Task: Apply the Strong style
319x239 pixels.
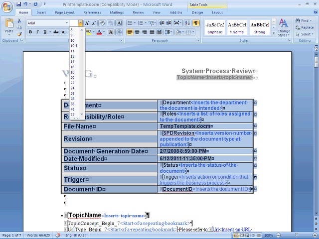Action: point(260,28)
